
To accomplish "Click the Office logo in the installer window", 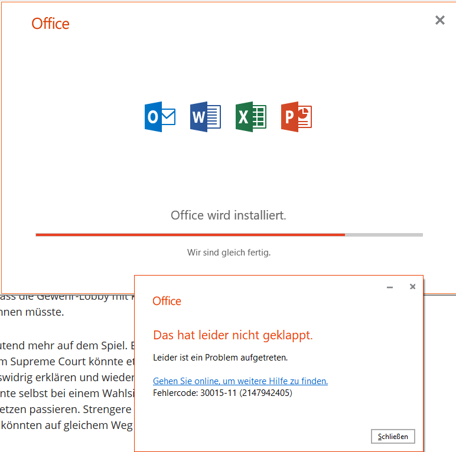I will [50, 24].
